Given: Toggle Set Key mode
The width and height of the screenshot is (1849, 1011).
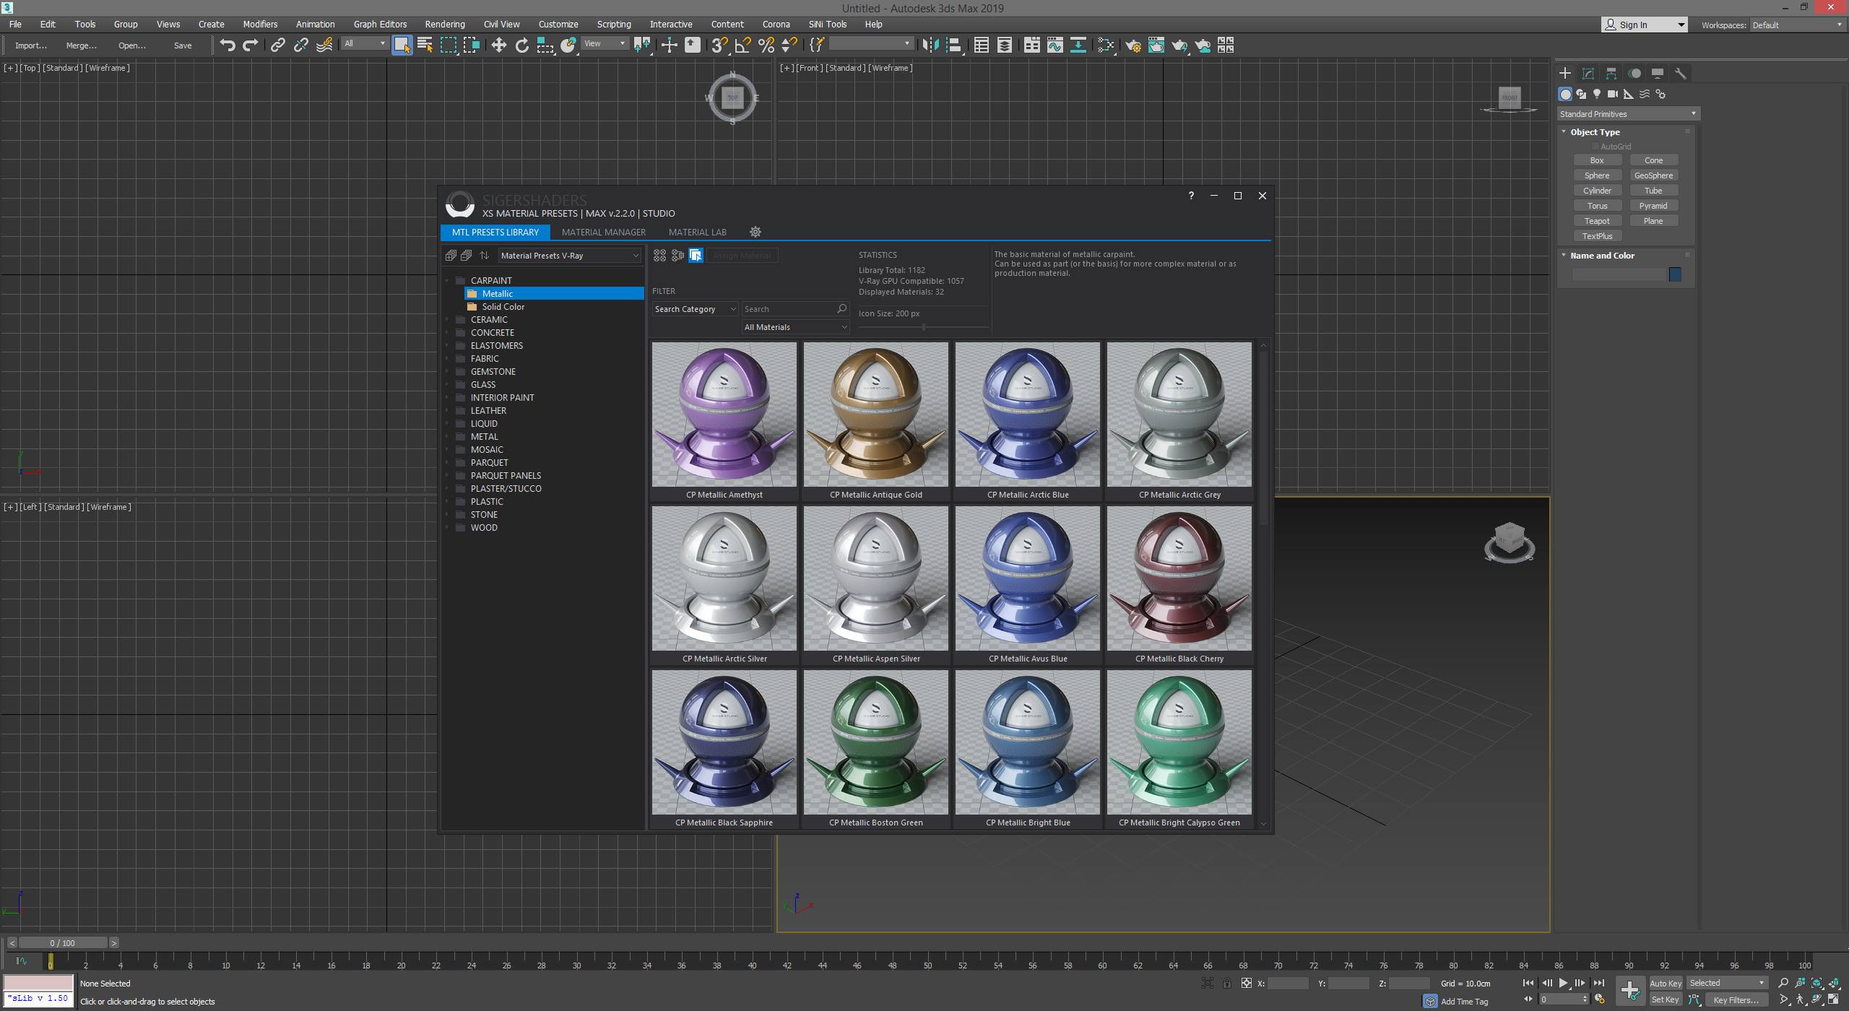Looking at the screenshot, I should [1665, 999].
